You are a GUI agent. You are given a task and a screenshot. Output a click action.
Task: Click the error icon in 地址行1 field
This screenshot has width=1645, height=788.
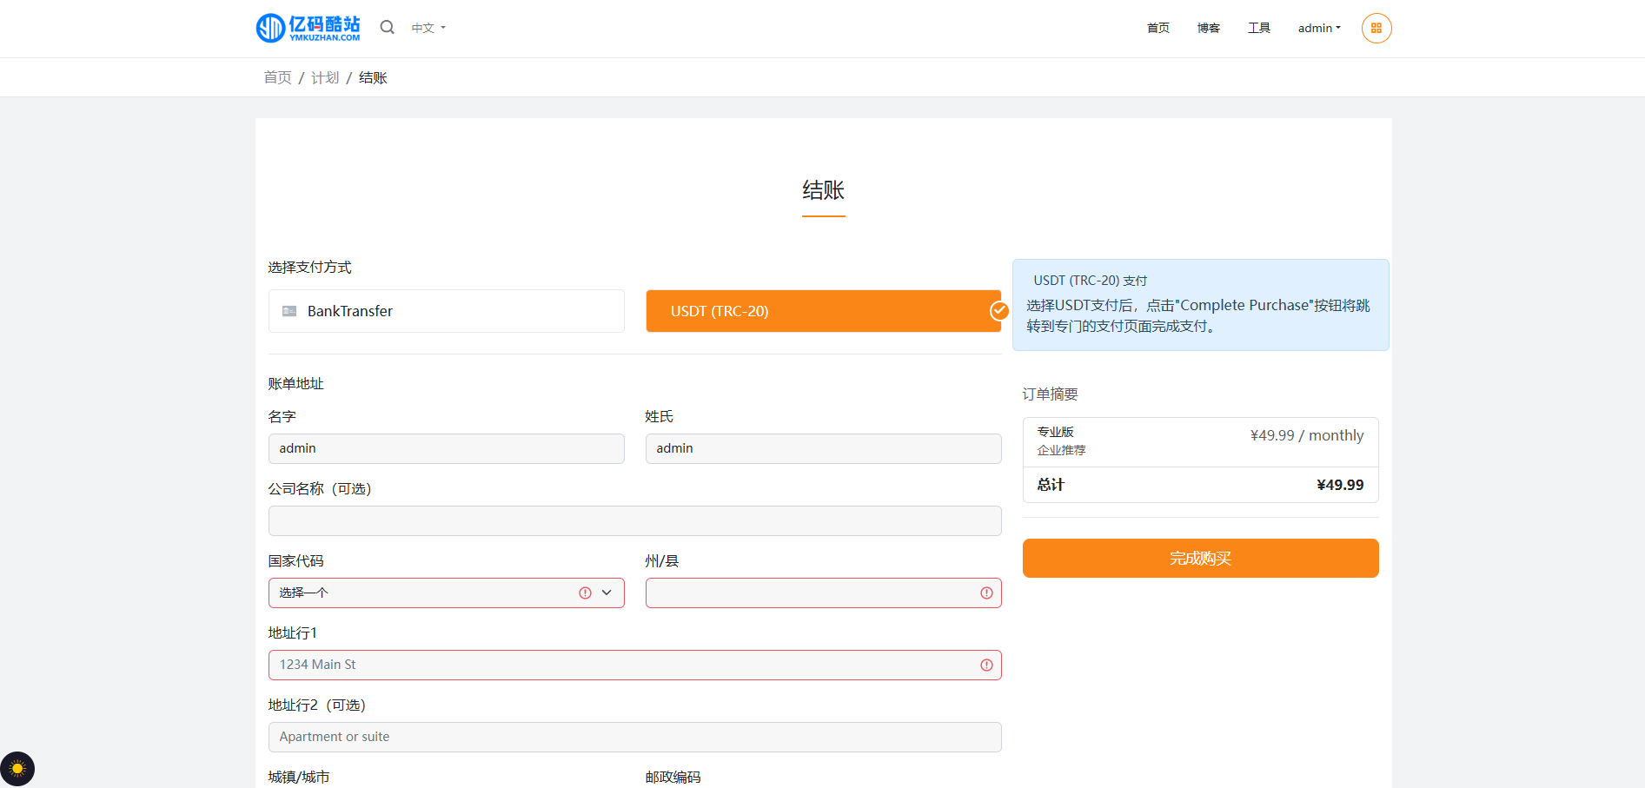click(986, 665)
